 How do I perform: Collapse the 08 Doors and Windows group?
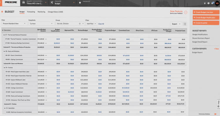[x=4, y=51]
